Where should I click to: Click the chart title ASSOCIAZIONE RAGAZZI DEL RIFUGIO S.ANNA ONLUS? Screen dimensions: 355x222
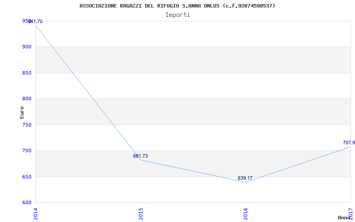coord(177,6)
